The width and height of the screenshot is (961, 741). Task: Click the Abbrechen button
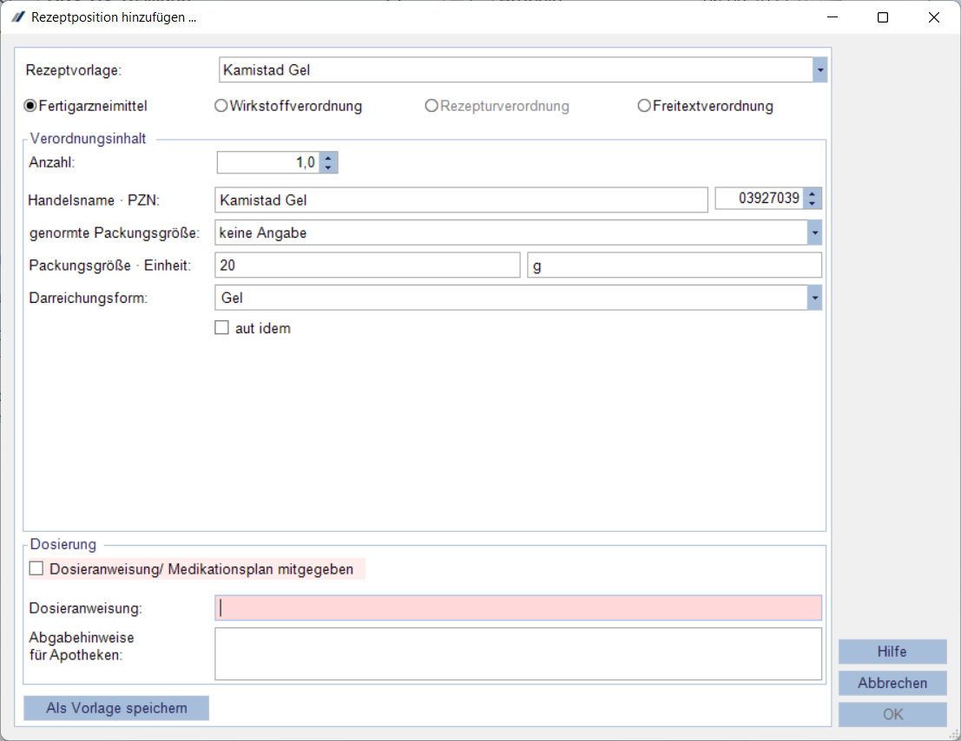click(892, 683)
